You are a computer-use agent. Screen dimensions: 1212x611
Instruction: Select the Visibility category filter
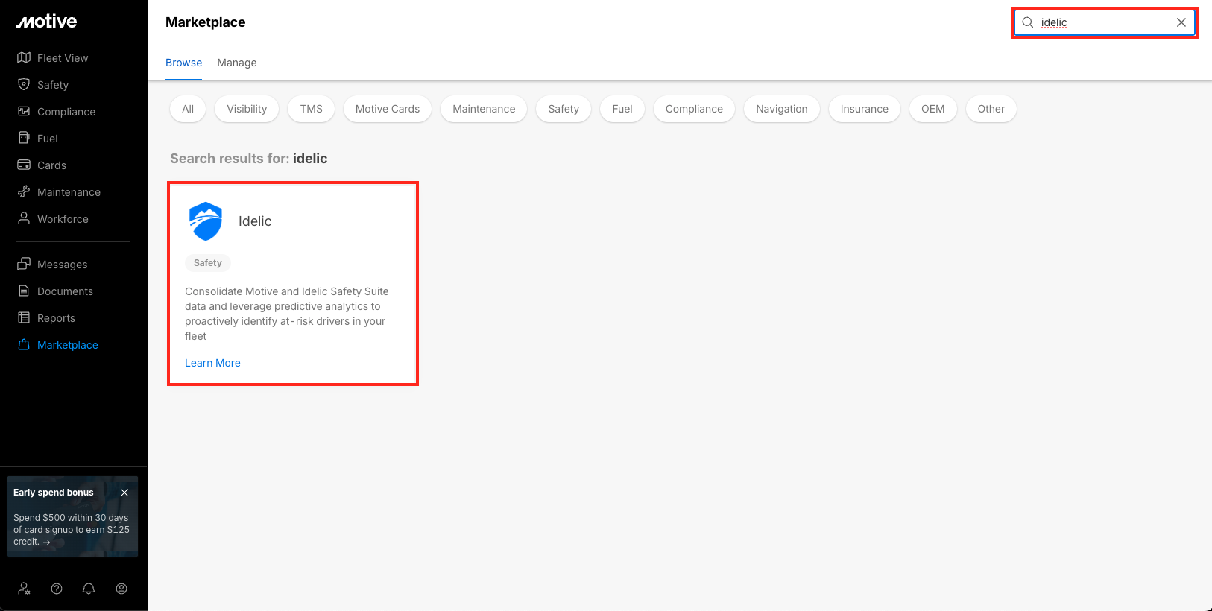(x=247, y=109)
